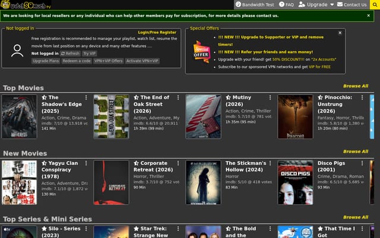Open options menu for That Time I Got
The height and width of the screenshot is (238, 380).
click(x=362, y=228)
